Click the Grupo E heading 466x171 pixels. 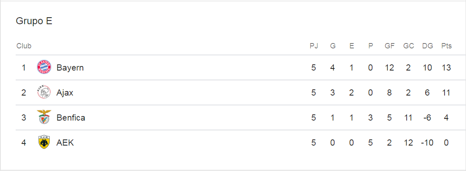coord(34,21)
